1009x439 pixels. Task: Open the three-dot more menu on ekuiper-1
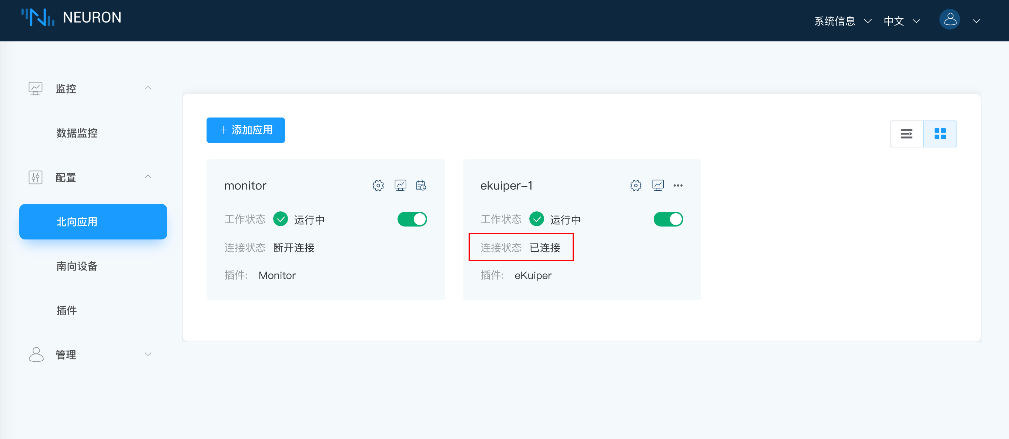tap(678, 185)
